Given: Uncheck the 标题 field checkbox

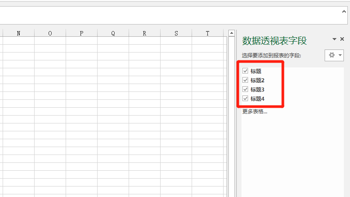Looking at the screenshot, I should [245, 71].
